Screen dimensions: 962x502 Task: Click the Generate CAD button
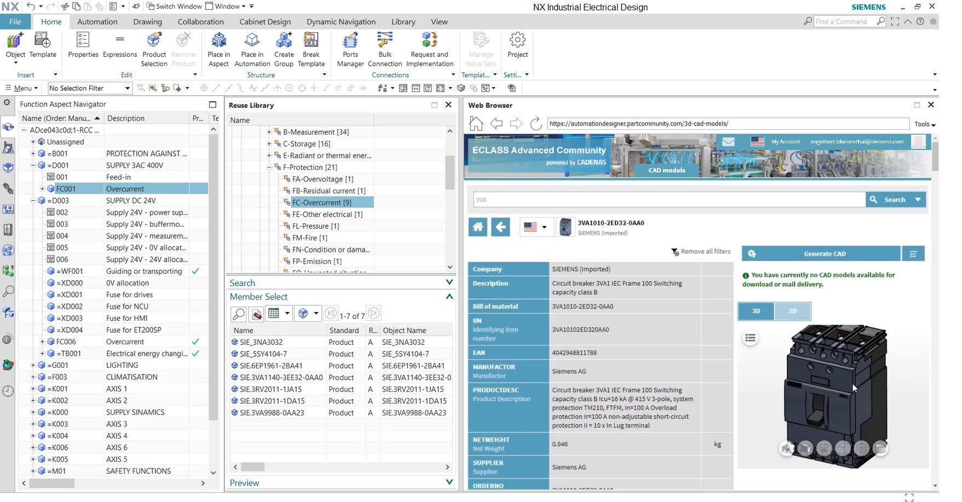(x=821, y=254)
